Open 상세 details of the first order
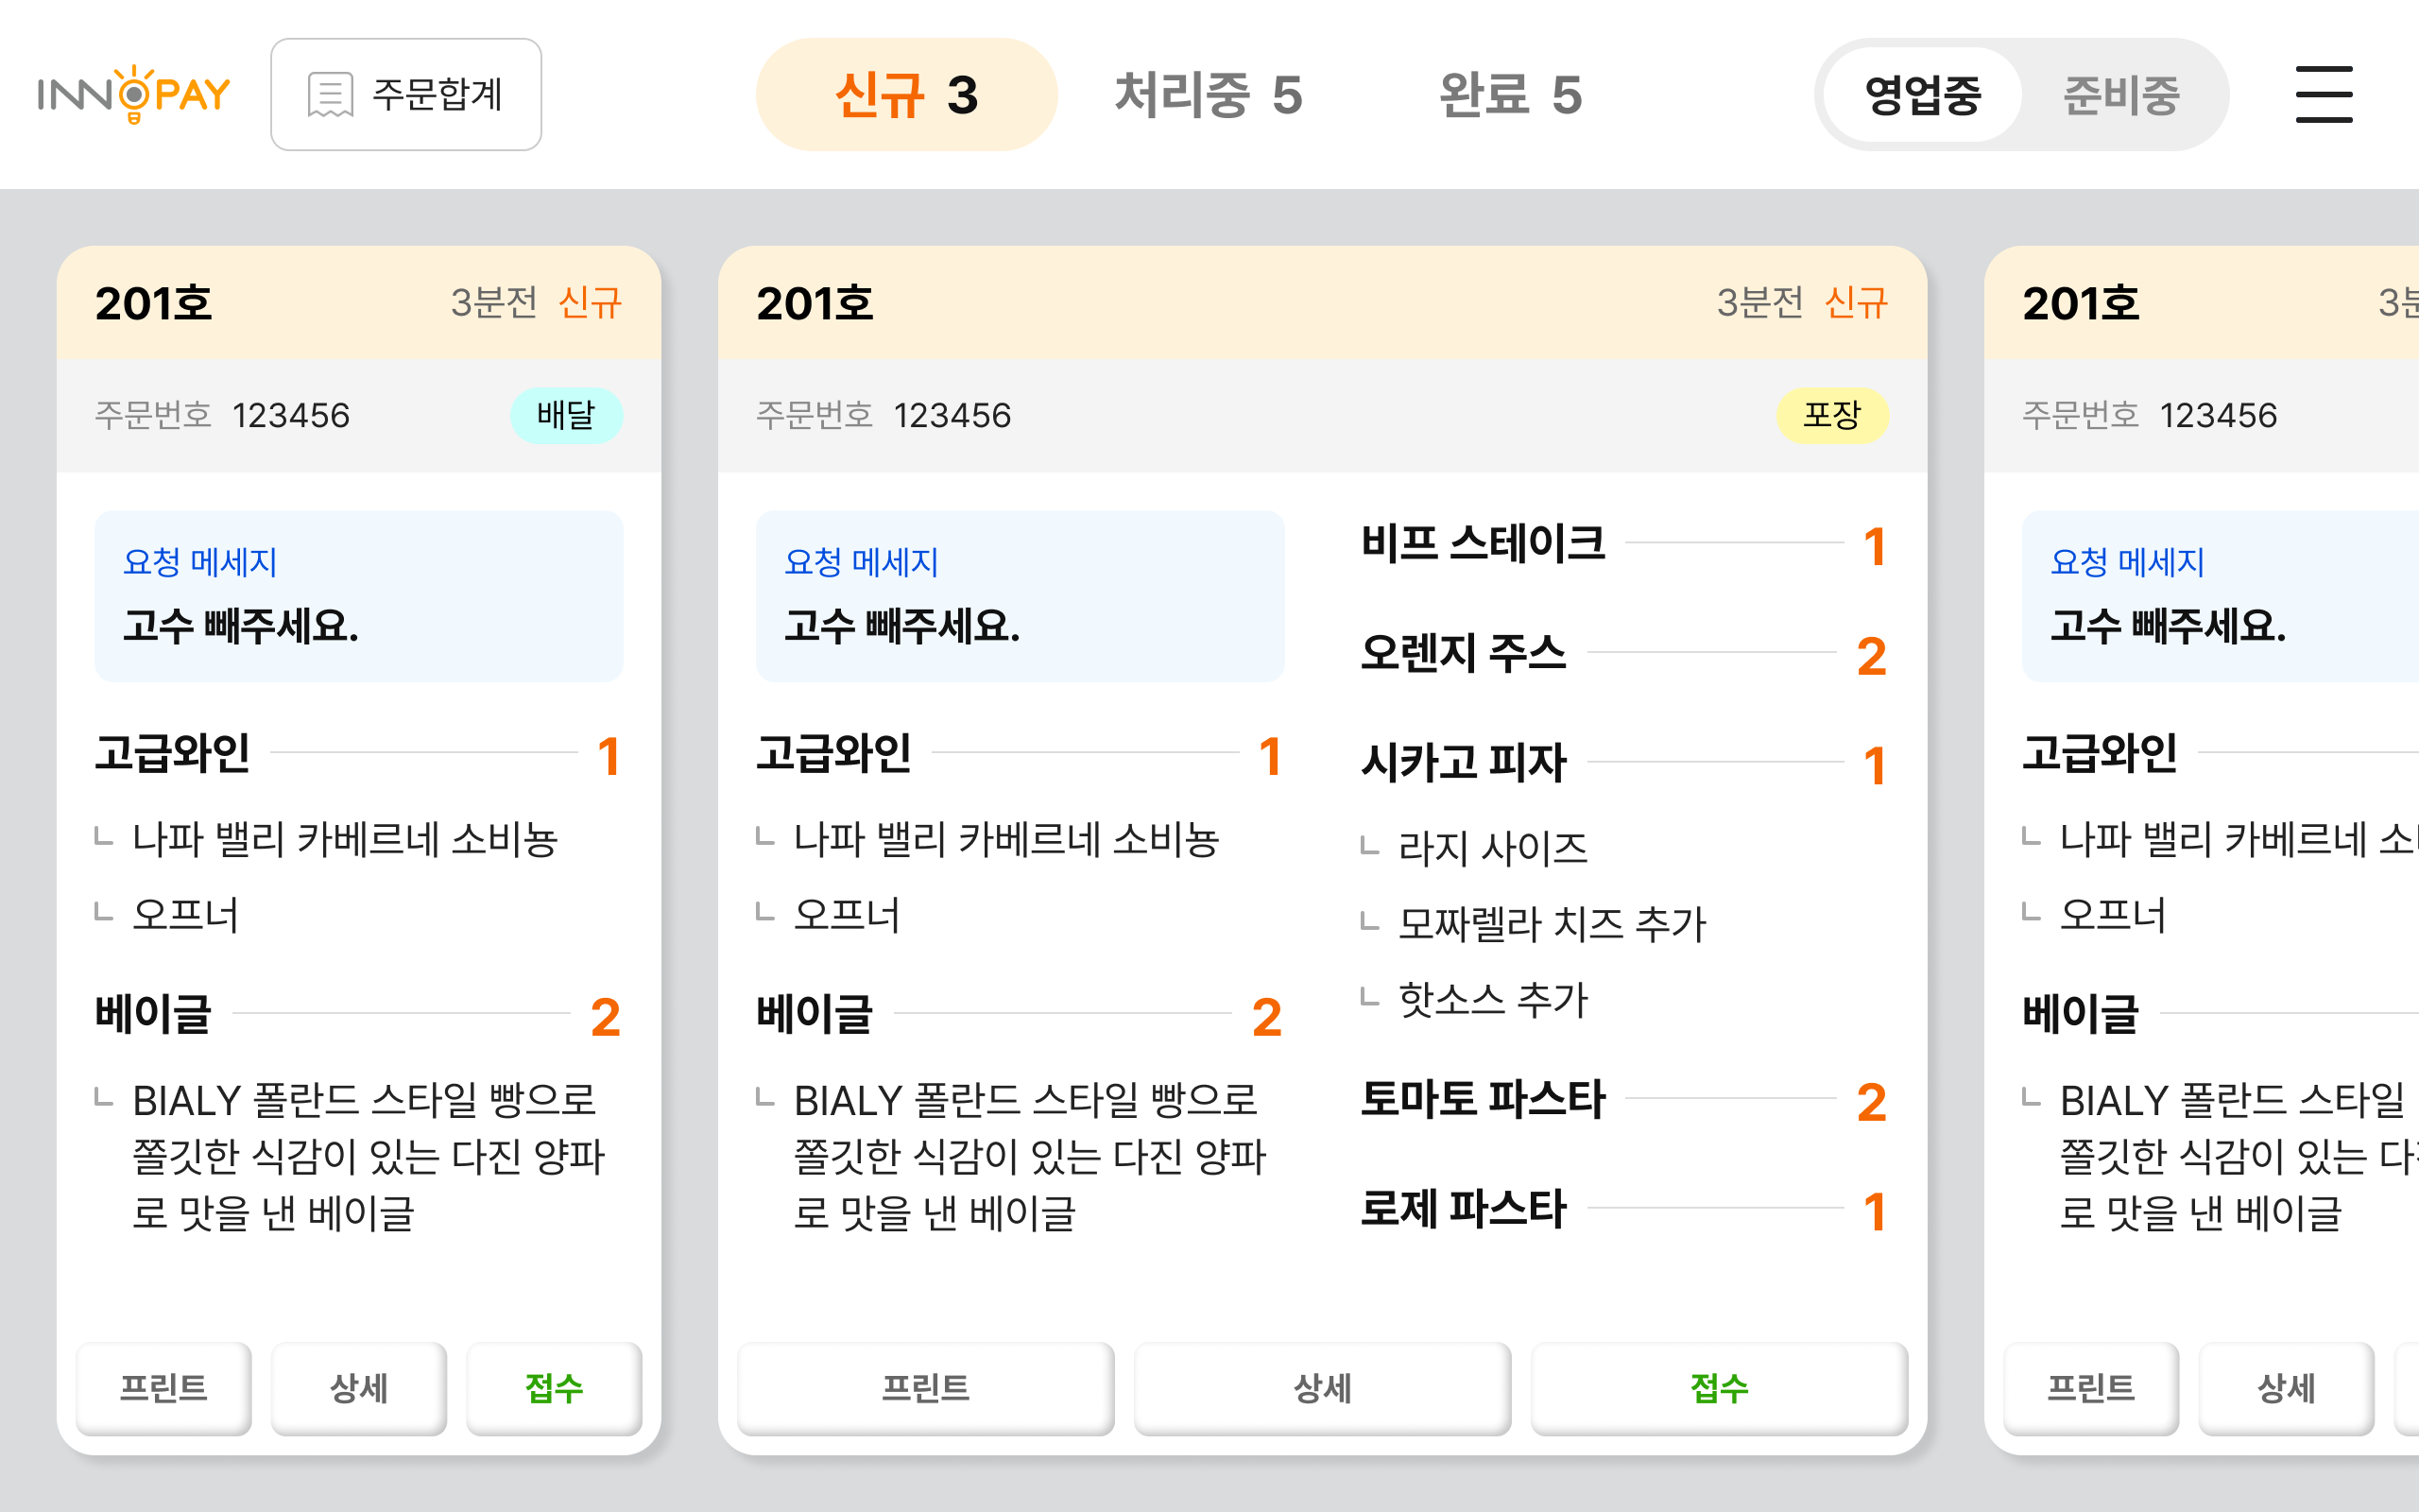 coord(358,1388)
